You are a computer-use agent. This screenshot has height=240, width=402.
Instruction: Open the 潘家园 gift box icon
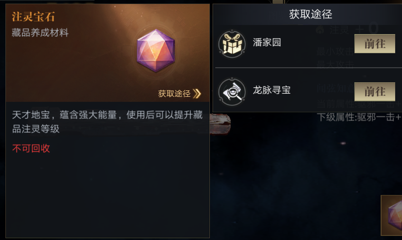[232, 44]
